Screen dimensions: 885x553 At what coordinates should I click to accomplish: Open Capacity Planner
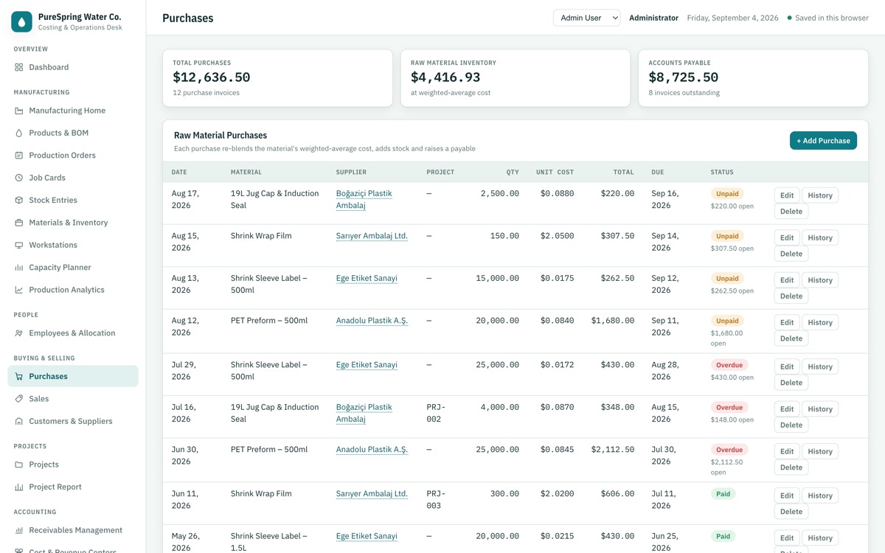[73, 268]
